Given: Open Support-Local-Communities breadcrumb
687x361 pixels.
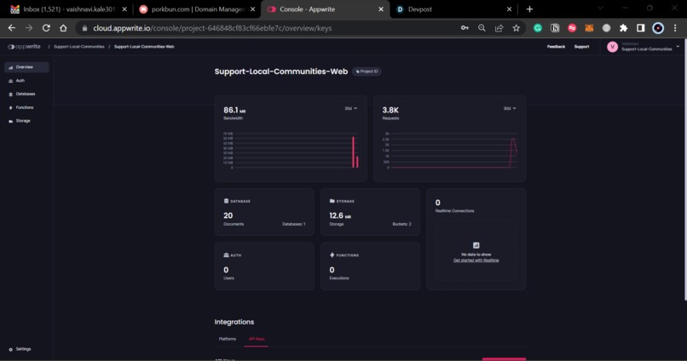Looking at the screenshot, I should (x=79, y=46).
